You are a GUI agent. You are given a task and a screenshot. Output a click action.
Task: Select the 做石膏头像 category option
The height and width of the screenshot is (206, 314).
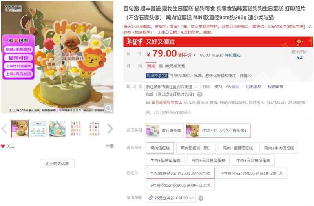click(164, 131)
